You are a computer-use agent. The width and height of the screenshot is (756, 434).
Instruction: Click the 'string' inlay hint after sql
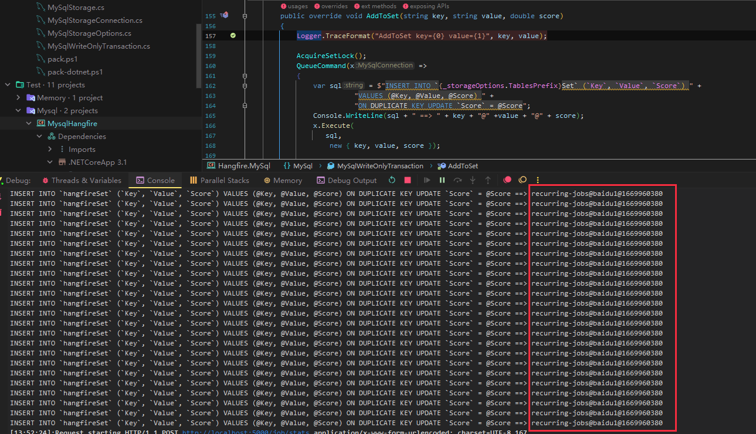[354, 86]
